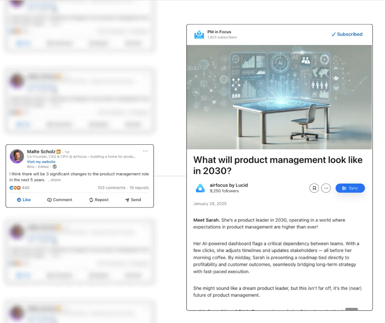
Task: Open the airfocus by Lucid page
Action: pyautogui.click(x=229, y=186)
